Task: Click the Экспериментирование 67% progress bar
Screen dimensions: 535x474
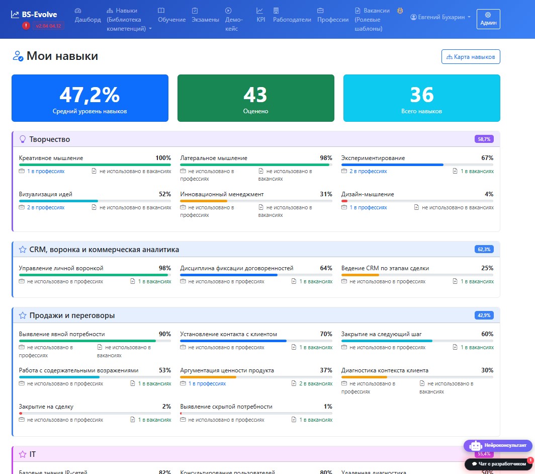Action: pyautogui.click(x=417, y=165)
